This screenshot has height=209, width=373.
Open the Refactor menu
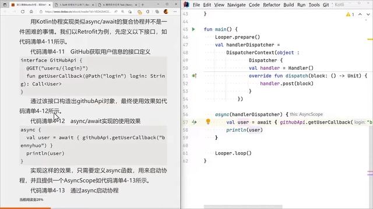(x=272, y=5)
